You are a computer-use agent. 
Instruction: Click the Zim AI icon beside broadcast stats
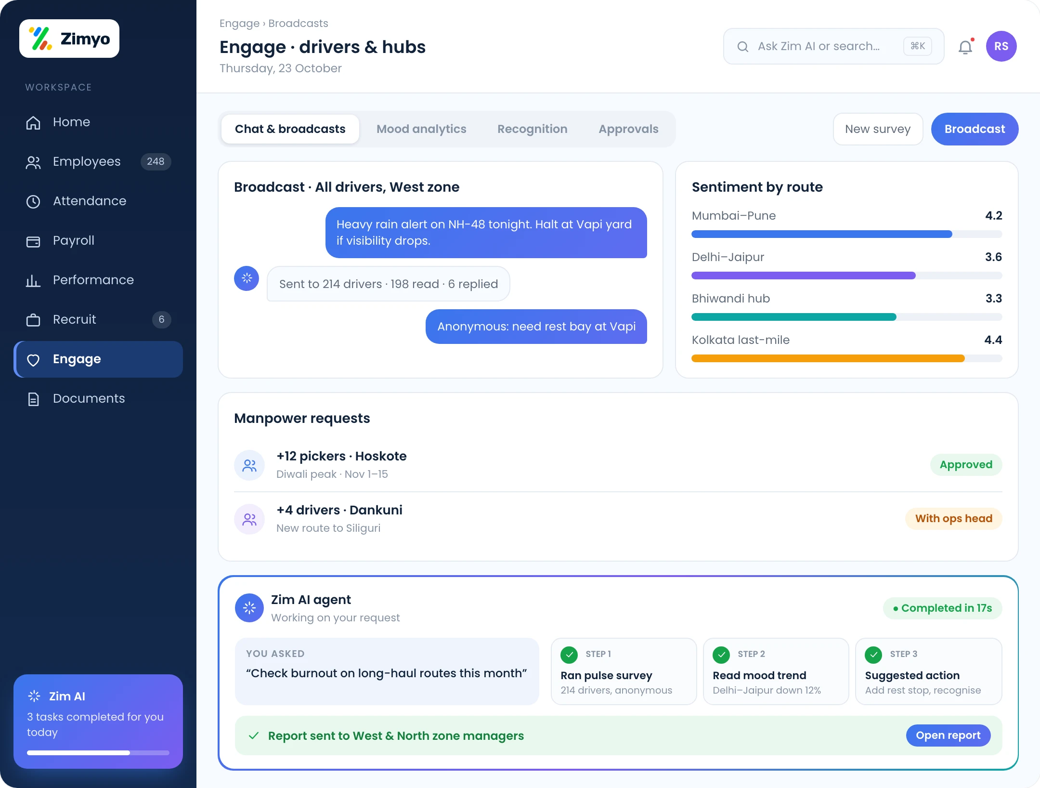pyautogui.click(x=247, y=278)
